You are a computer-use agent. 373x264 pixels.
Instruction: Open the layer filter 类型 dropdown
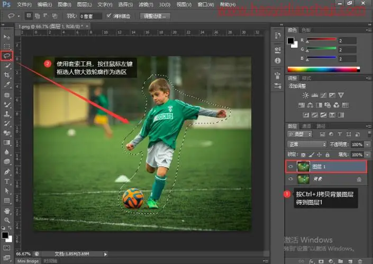[x=299, y=134]
